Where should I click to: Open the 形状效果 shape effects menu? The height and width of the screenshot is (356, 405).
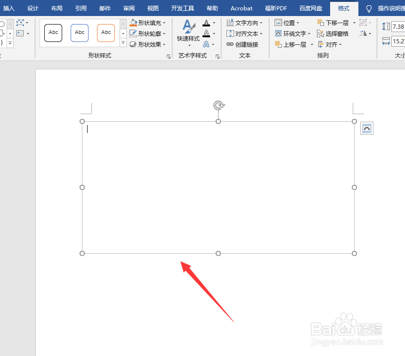coord(147,44)
